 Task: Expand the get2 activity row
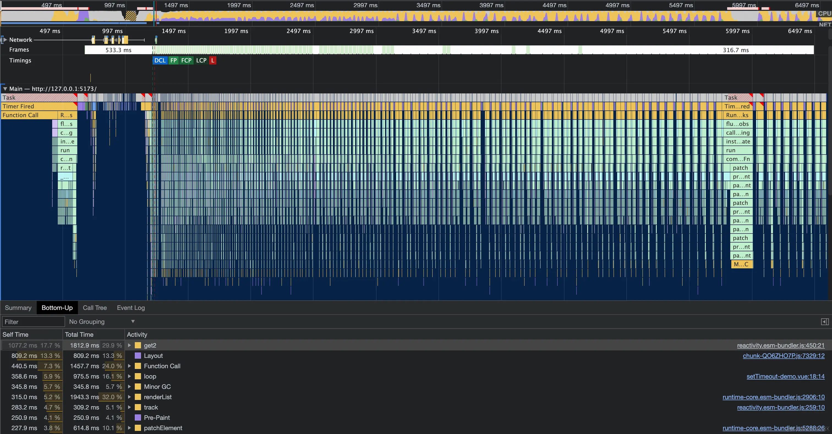click(130, 345)
